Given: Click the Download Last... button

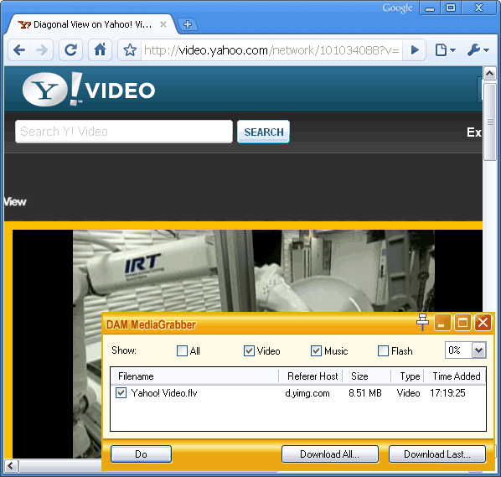Looking at the screenshot, I should [437, 454].
